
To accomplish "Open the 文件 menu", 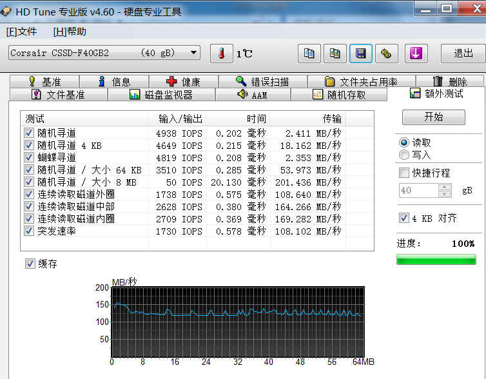I will point(21,32).
